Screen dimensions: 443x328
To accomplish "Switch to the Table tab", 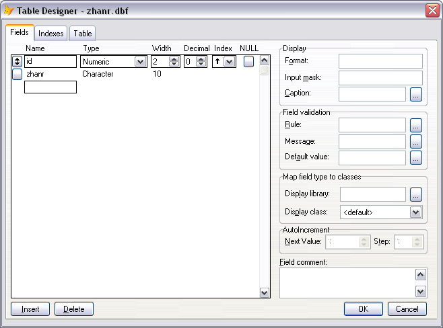I will [83, 34].
